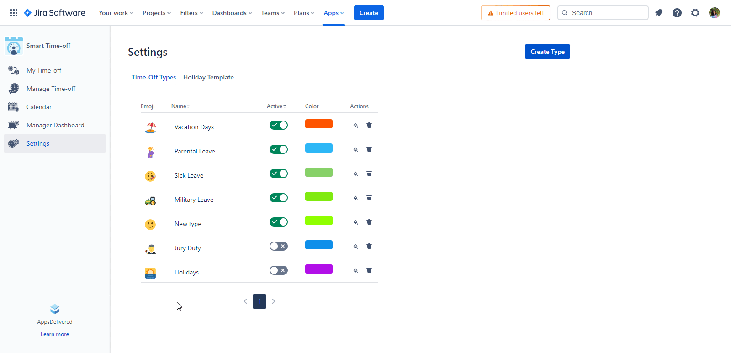This screenshot has width=731, height=353.
Task: Open Manager Dashboard in the sidebar
Action: (x=55, y=125)
